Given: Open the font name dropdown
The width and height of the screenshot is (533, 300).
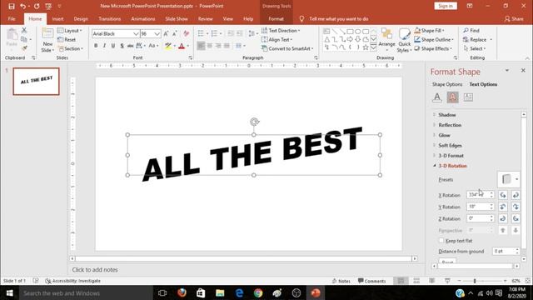Looking at the screenshot, I should (136, 33).
